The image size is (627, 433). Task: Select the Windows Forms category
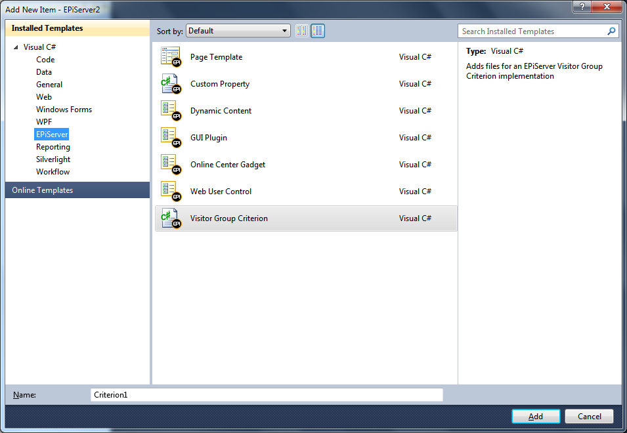tap(64, 110)
